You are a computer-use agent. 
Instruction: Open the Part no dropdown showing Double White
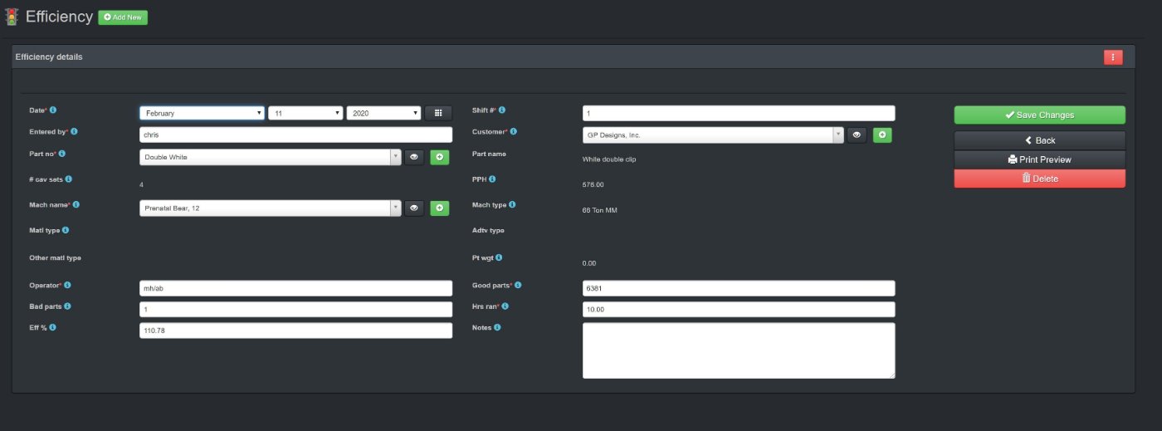click(x=271, y=156)
